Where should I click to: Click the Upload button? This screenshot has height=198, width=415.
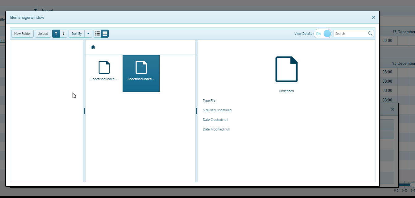click(x=43, y=34)
